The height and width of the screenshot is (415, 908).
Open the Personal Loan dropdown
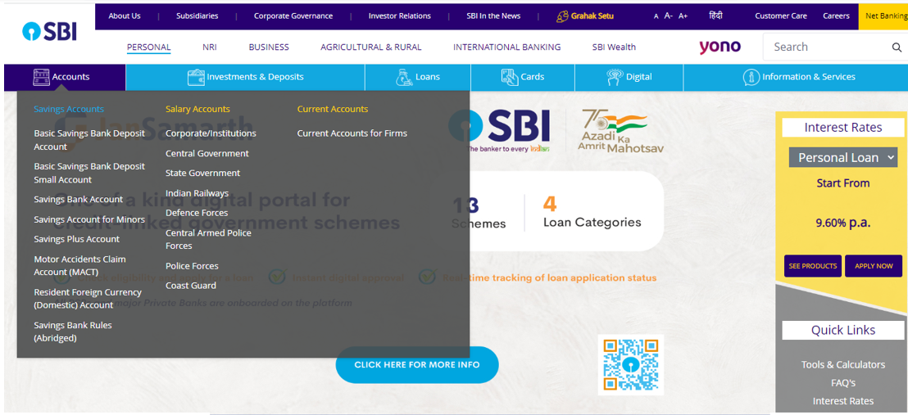(843, 157)
